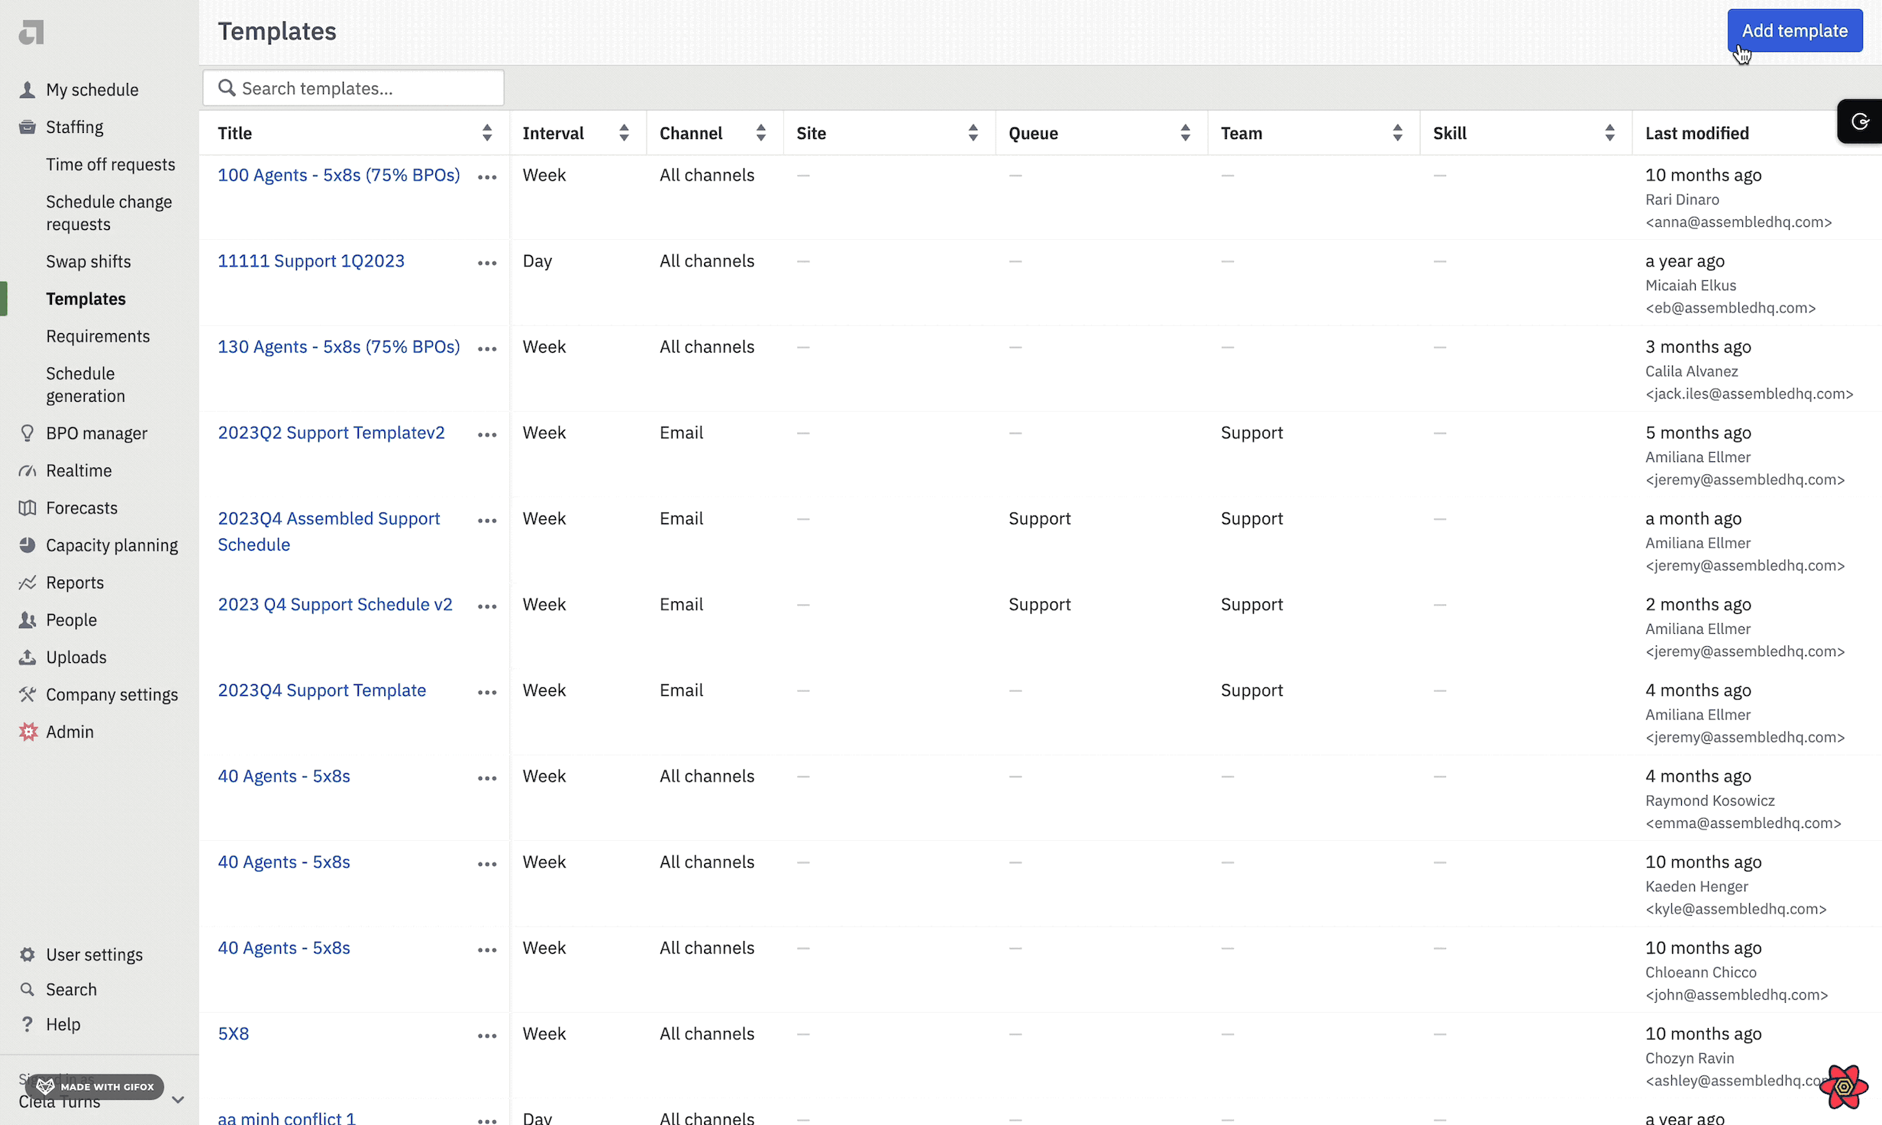Image resolution: width=1882 pixels, height=1125 pixels.
Task: Open options menu for 2023Q4 Support Template
Action: tap(487, 693)
